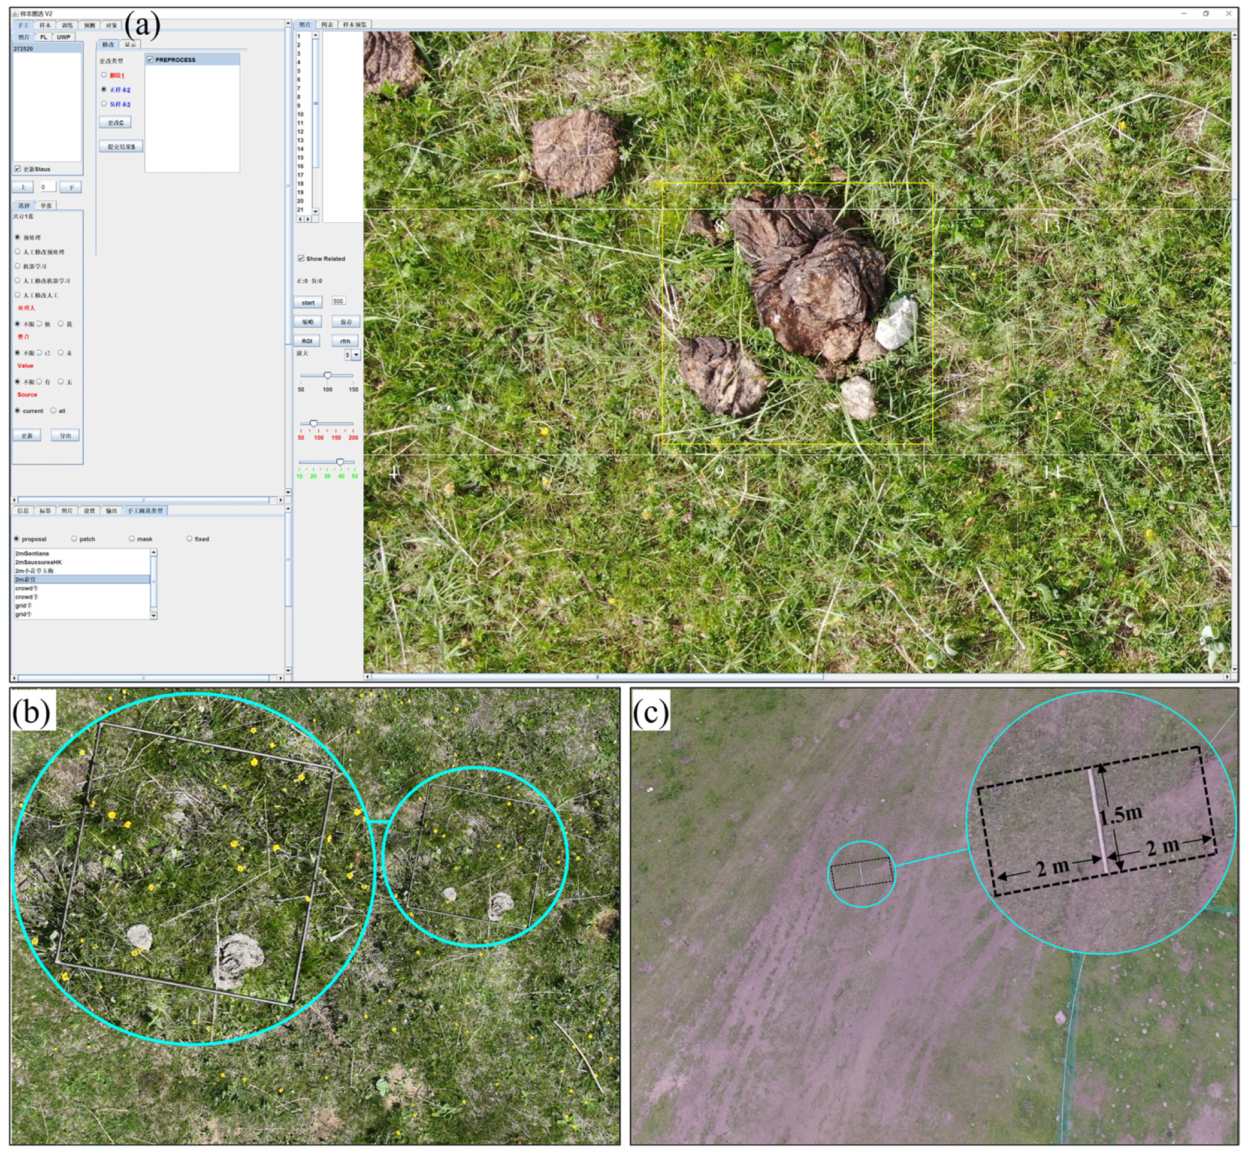This screenshot has height=1155, width=1248.
Task: Click left arrow under number list
Action: (x=300, y=219)
